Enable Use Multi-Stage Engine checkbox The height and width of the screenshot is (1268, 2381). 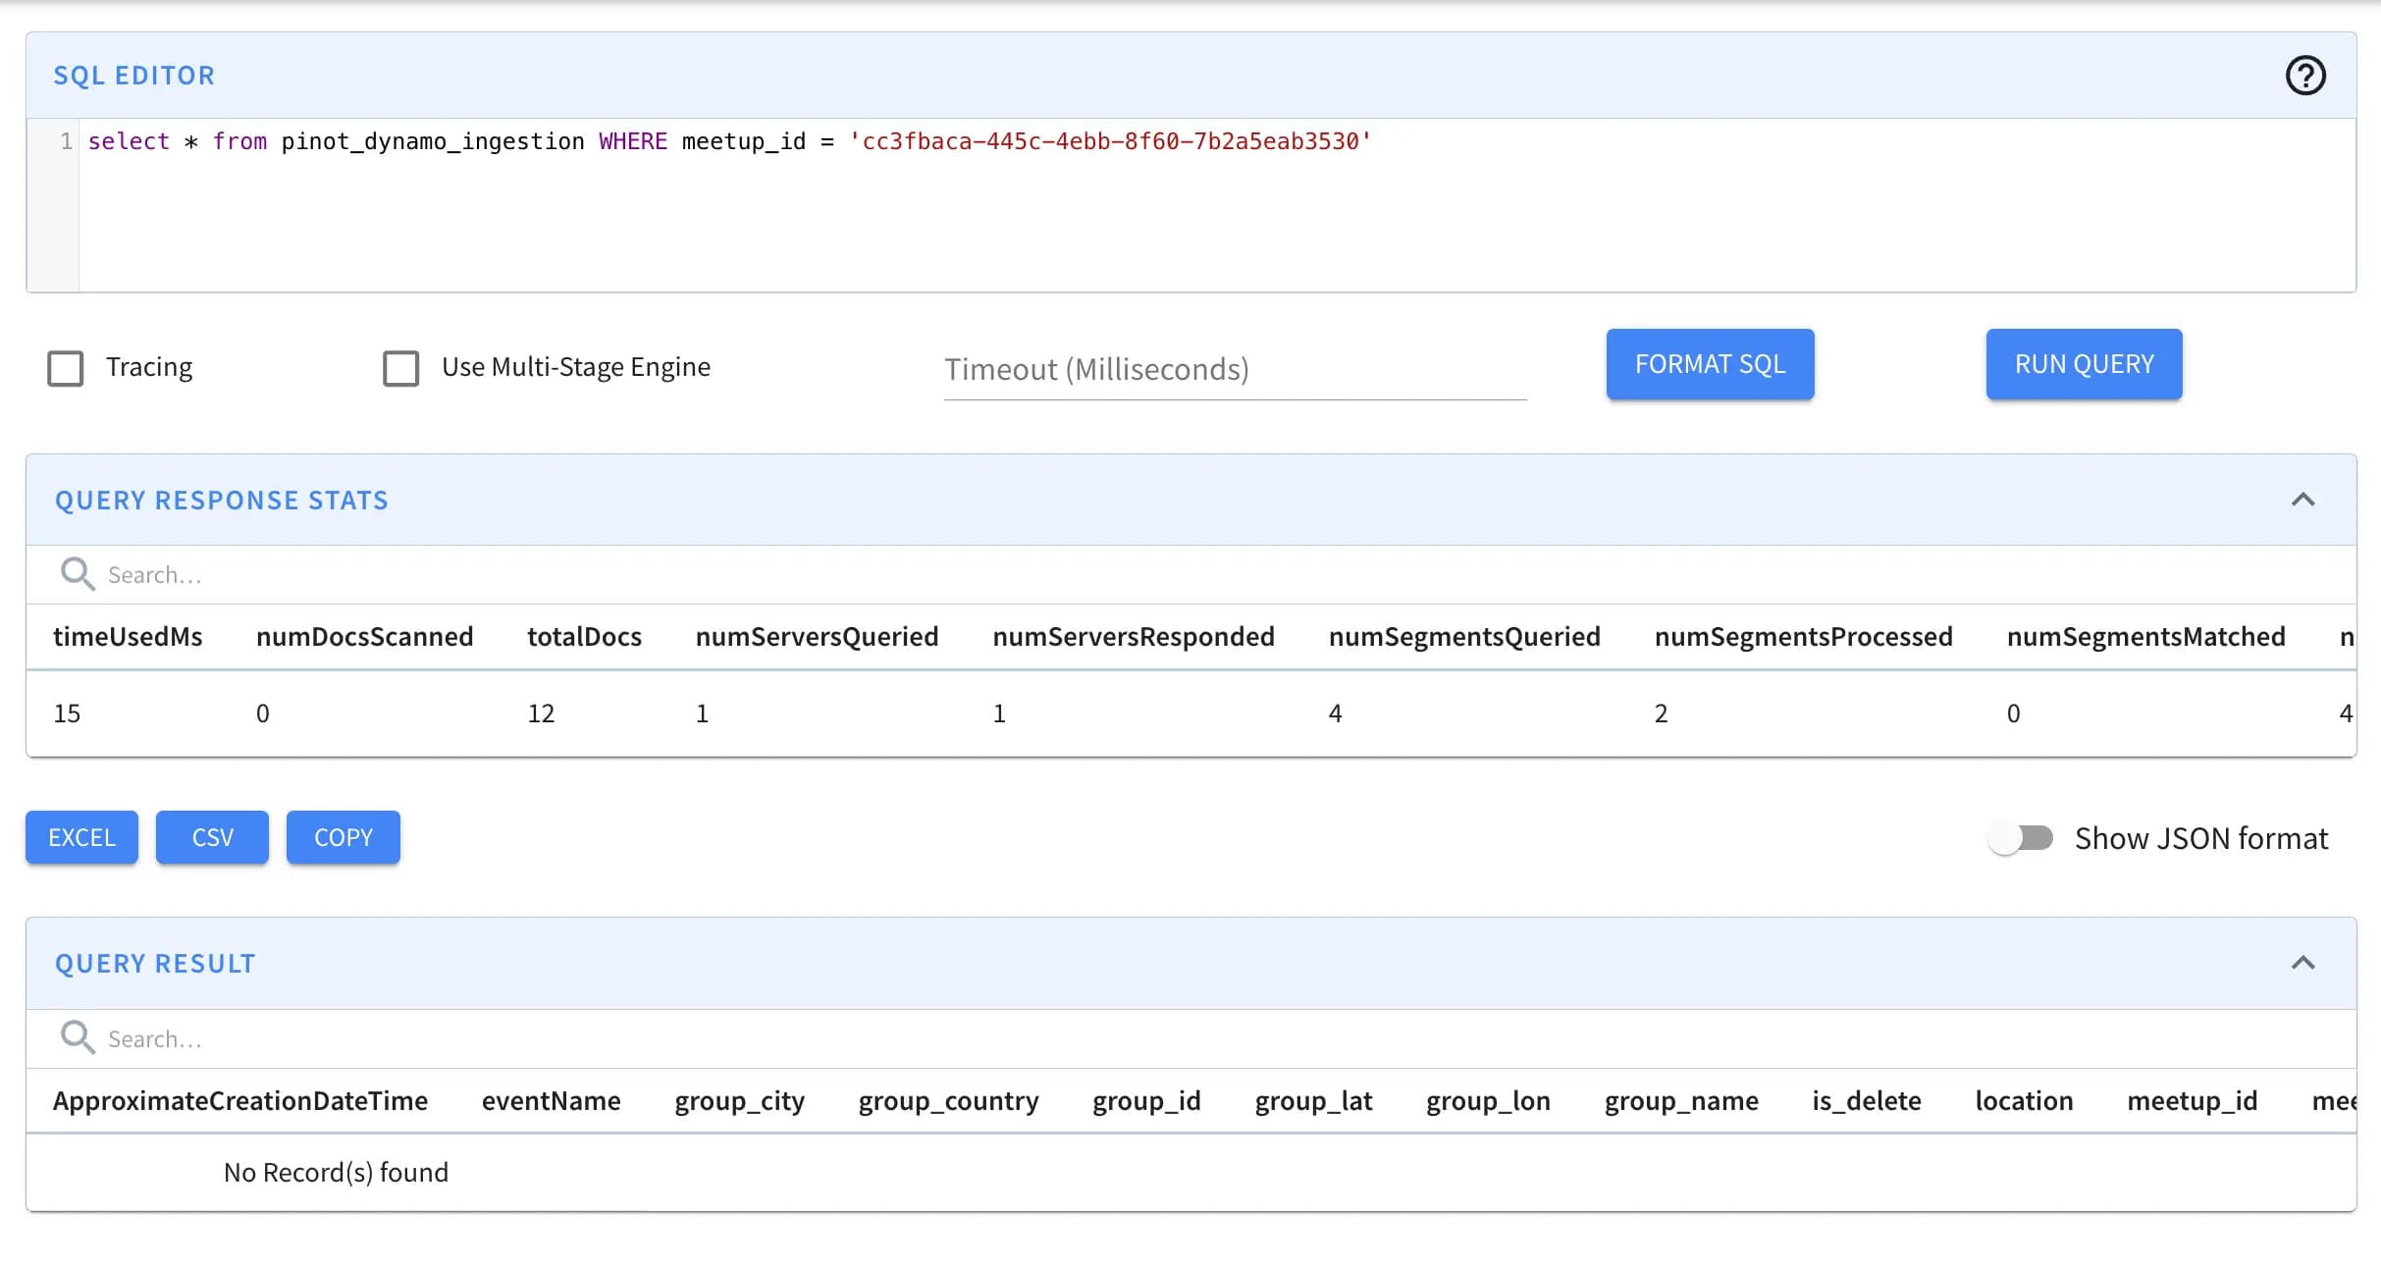(x=400, y=365)
